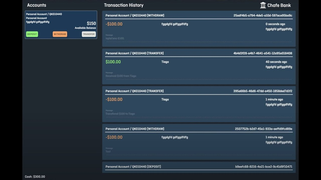The height and width of the screenshot is (180, 321).
Task: Click transaction ID 4b4d3f28-a4b7-4641-a541-12a95a018408
Action: tap(263, 53)
